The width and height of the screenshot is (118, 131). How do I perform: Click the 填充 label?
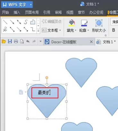pos(70,30)
